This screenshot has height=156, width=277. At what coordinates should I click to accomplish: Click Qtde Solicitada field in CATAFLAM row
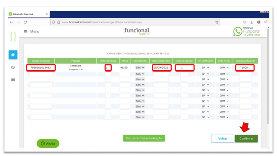point(108,67)
